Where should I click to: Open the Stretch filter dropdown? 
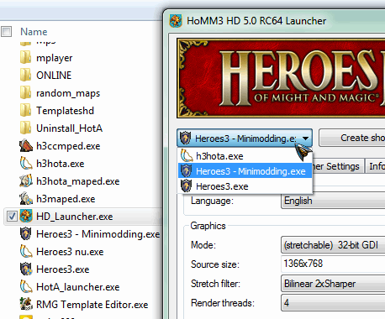click(x=333, y=284)
